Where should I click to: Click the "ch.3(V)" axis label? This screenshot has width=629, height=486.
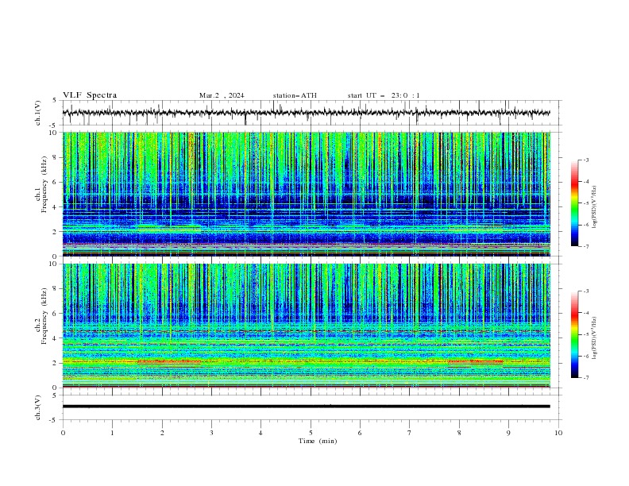click(x=38, y=408)
